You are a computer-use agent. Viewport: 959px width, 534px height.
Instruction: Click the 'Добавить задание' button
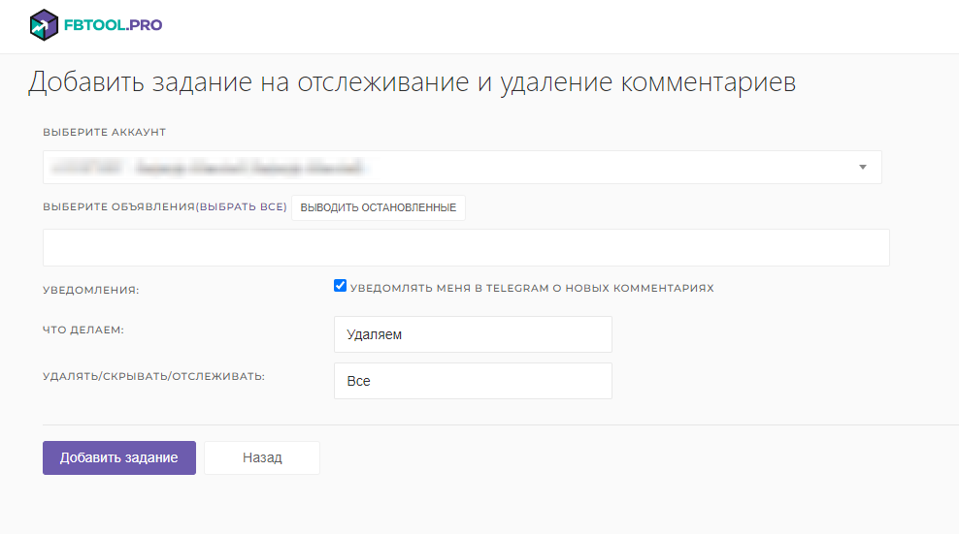119,457
